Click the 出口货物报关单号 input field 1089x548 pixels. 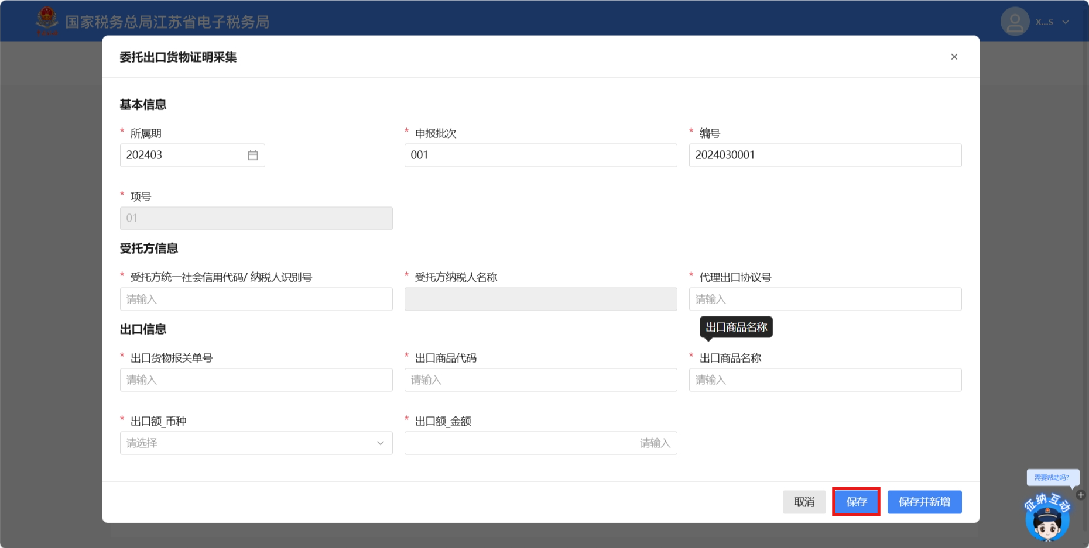coord(256,380)
